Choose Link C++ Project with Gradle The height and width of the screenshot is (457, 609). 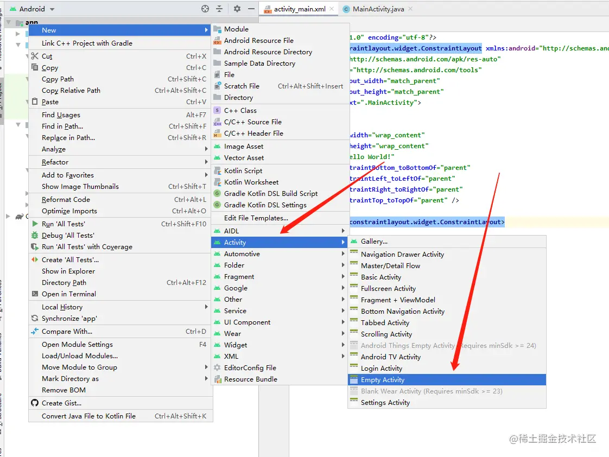click(120, 43)
